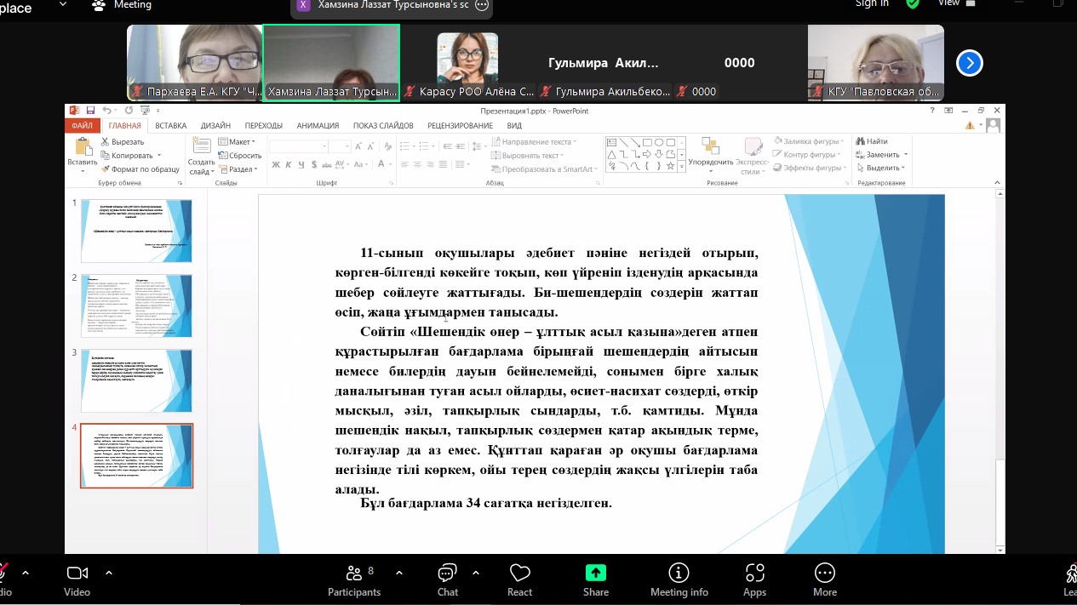Click the Найти (Find) button
The width and height of the screenshot is (1077, 605).
[x=872, y=142]
